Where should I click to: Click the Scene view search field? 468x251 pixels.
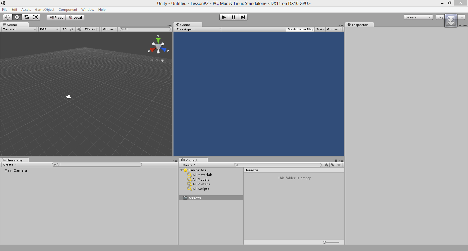click(145, 29)
